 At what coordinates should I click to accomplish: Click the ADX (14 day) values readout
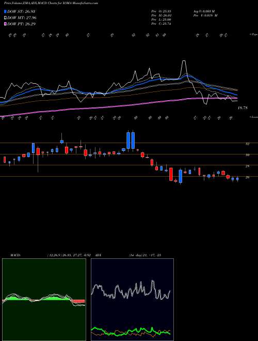[145, 255]
